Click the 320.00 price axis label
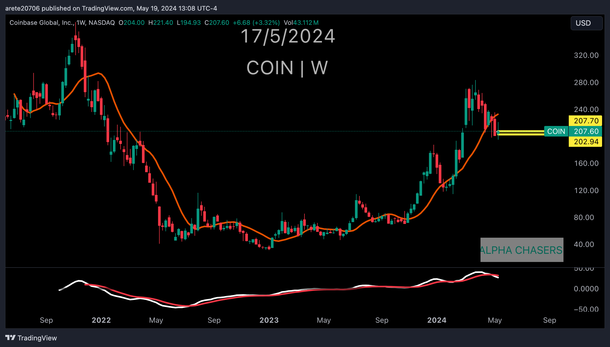The image size is (610, 347). click(586, 55)
